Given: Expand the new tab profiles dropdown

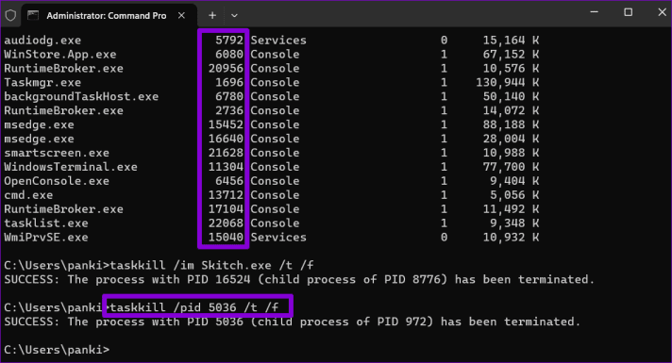Looking at the screenshot, I should point(234,15).
